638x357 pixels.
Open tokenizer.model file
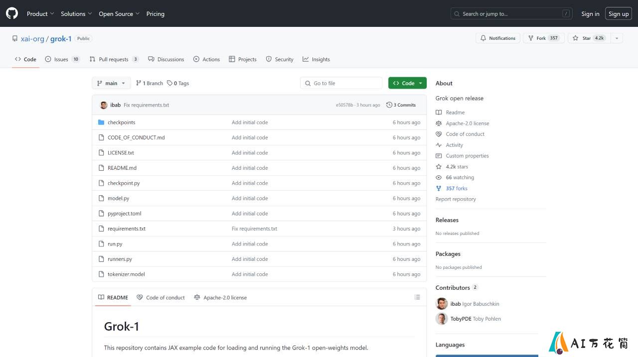point(126,274)
